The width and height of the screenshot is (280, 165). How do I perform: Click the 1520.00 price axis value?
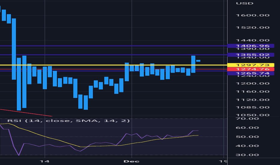[253, 28]
